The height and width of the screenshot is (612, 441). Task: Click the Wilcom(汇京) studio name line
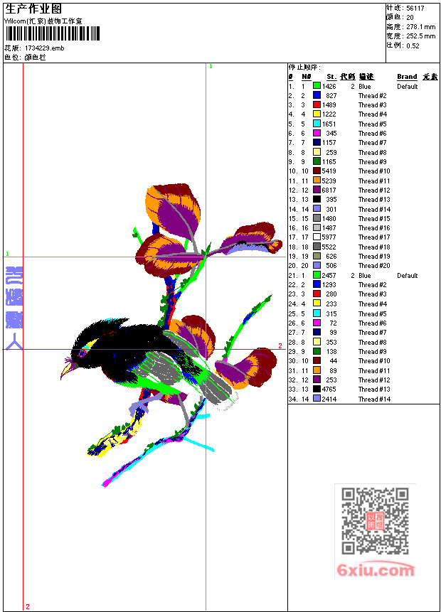(43, 21)
